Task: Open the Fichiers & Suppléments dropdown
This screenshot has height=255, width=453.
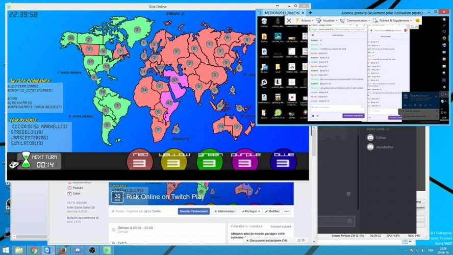Action: [x=393, y=20]
